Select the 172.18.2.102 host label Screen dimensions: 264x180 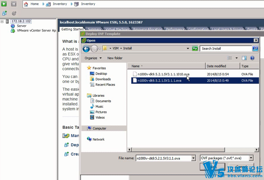coord(21,21)
